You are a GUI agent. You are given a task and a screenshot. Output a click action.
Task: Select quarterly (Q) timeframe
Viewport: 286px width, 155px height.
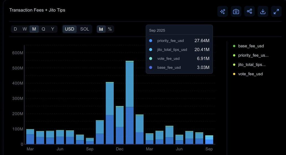tap(43, 29)
